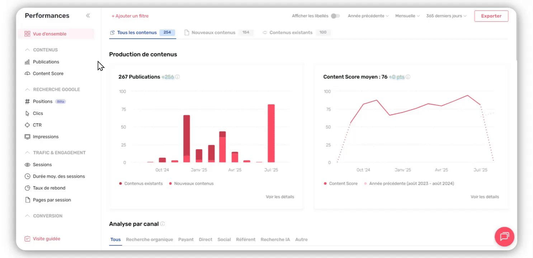Toggle Afficher les libellés switch
The width and height of the screenshot is (533, 258).
pos(335,16)
